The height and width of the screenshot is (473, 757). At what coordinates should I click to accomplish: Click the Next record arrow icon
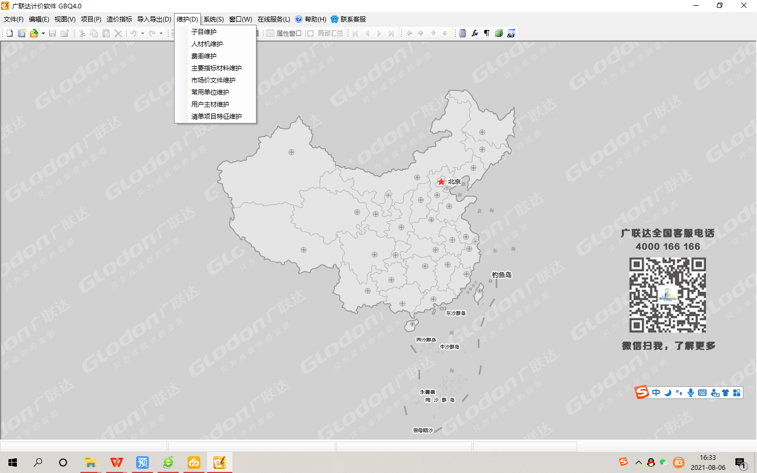pyautogui.click(x=379, y=33)
